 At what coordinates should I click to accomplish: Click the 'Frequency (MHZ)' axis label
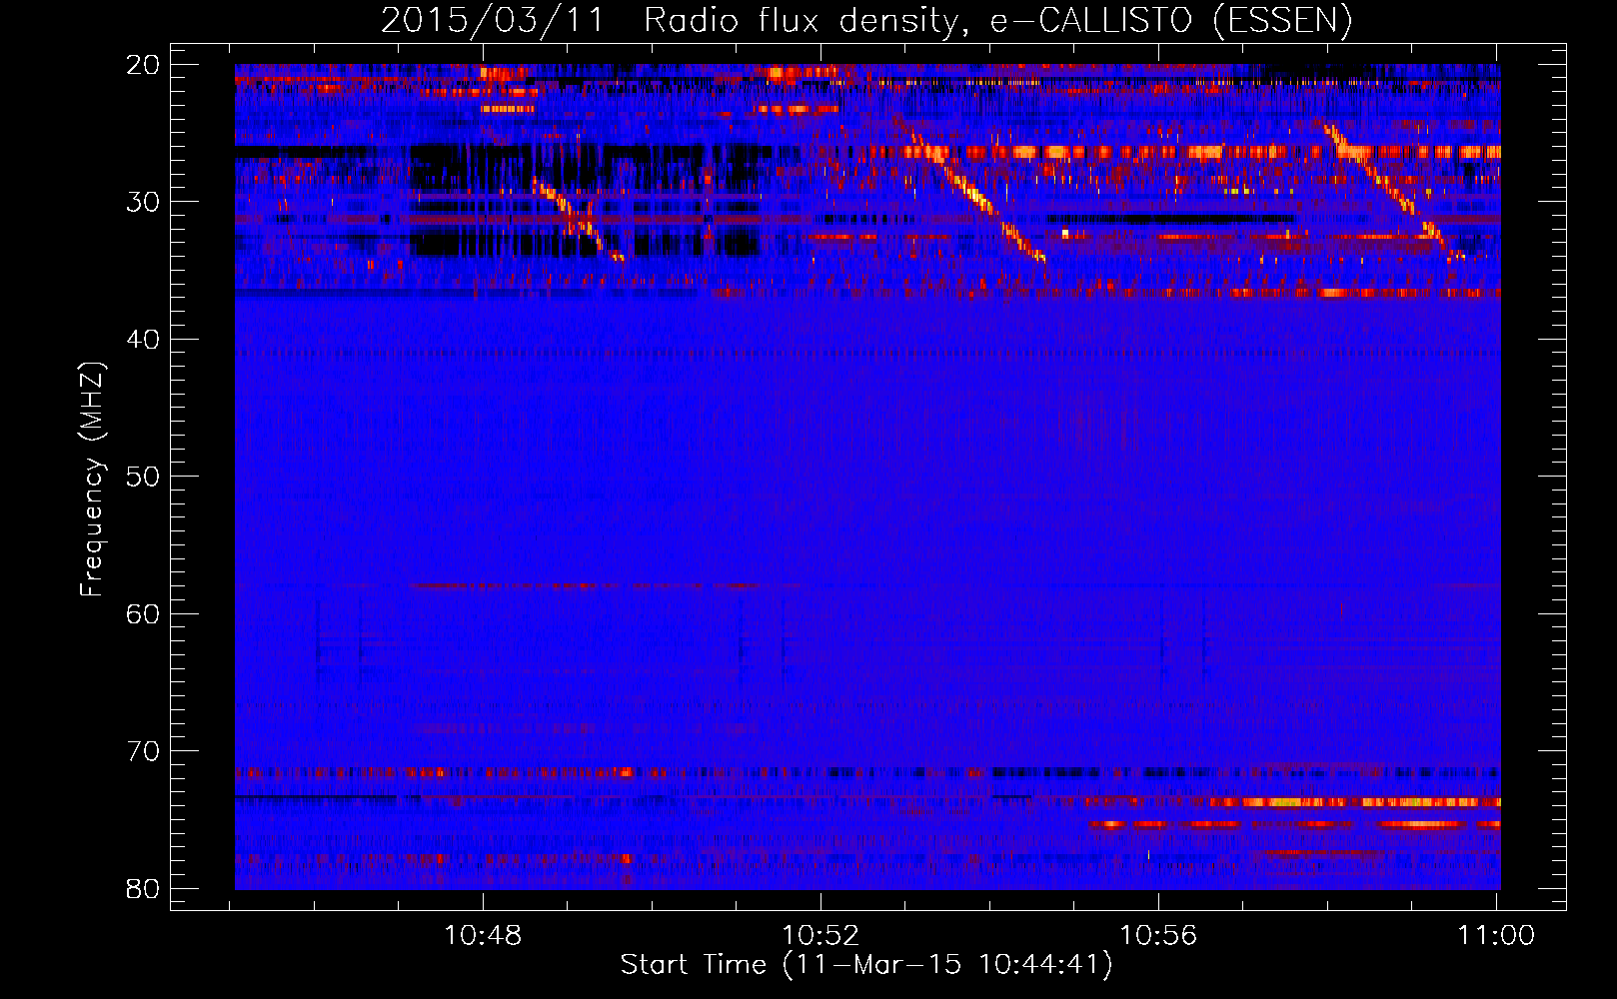(92, 479)
